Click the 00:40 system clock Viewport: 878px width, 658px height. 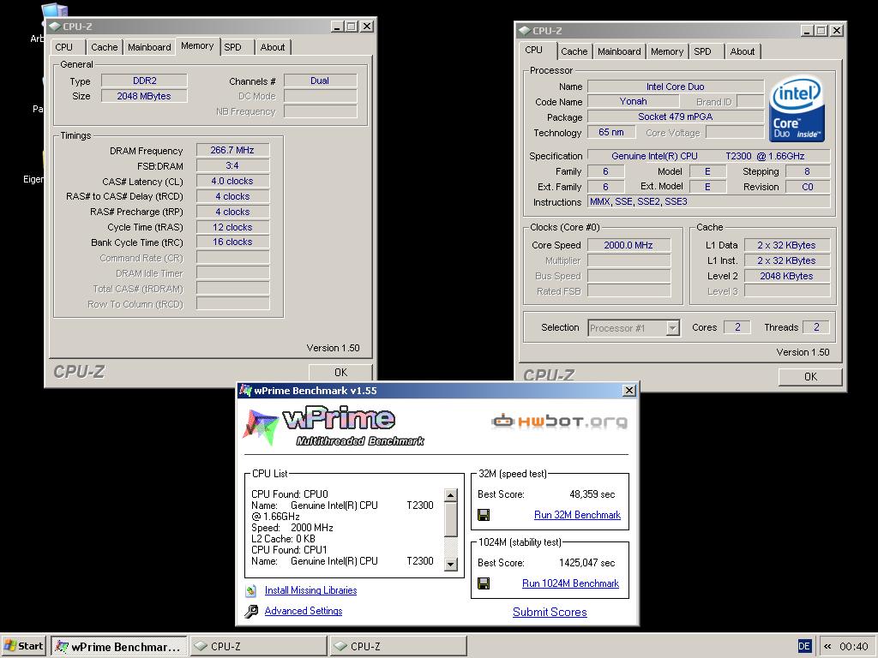tap(853, 646)
